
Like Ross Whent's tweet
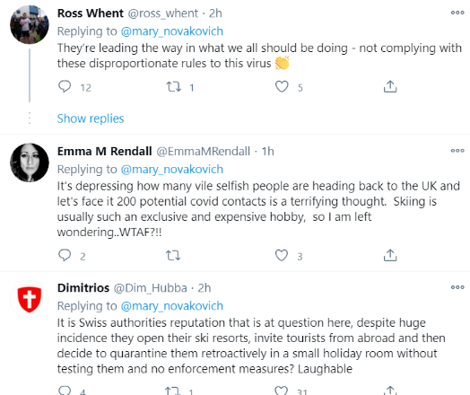pyautogui.click(x=282, y=87)
